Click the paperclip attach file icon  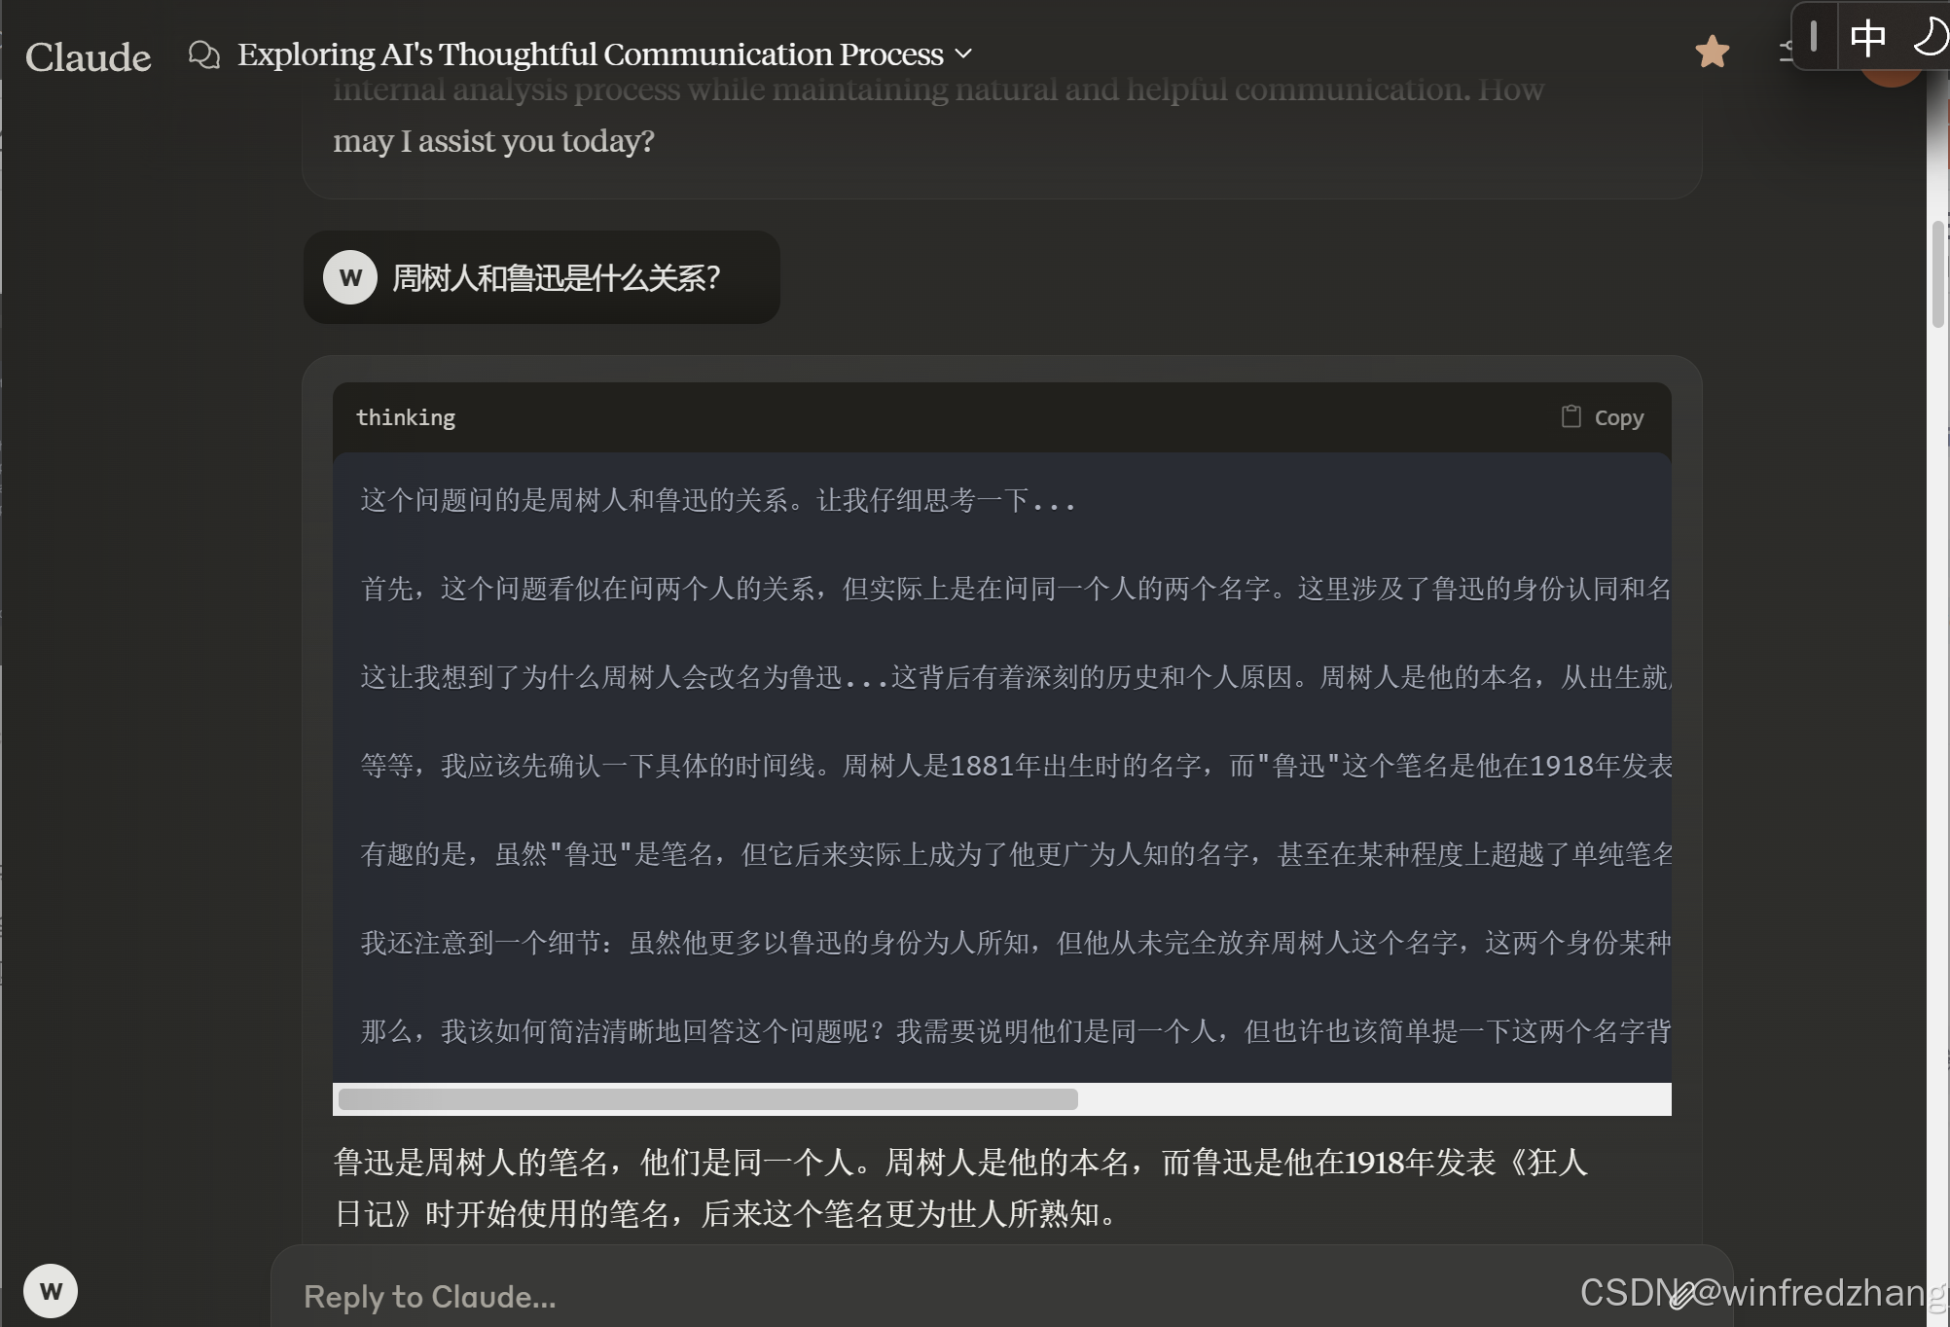[x=1681, y=1295]
